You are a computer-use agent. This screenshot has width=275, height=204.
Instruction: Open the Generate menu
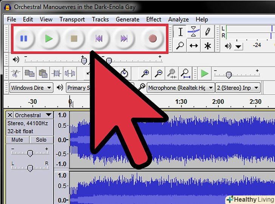(128, 19)
